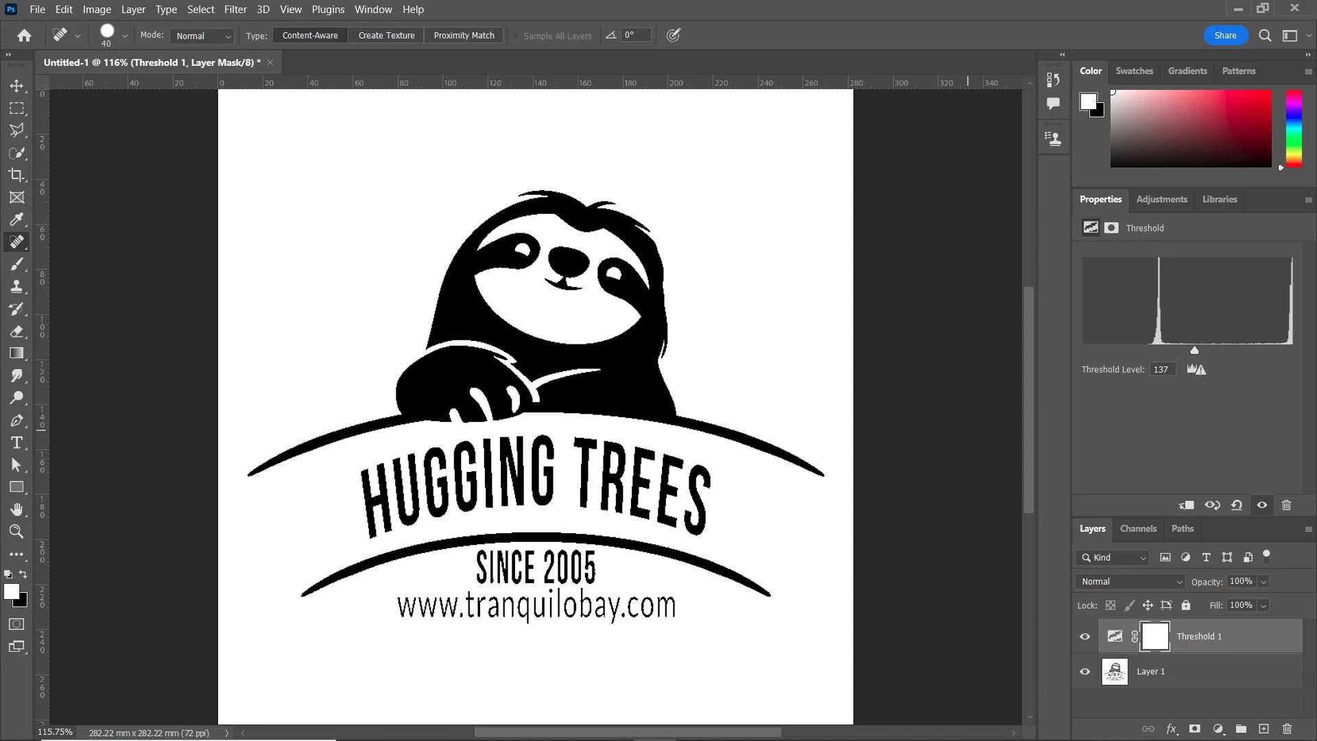Open the layer blend mode dropdown
Image resolution: width=1317 pixels, height=741 pixels.
(1130, 582)
